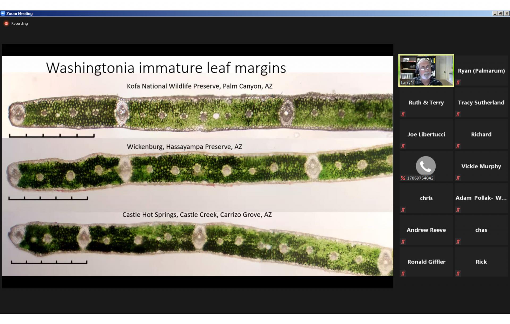Viewport: 510px width, 324px height.
Task: Click Ryan (Palmarum)'s muted microphone icon
Action: click(x=458, y=82)
